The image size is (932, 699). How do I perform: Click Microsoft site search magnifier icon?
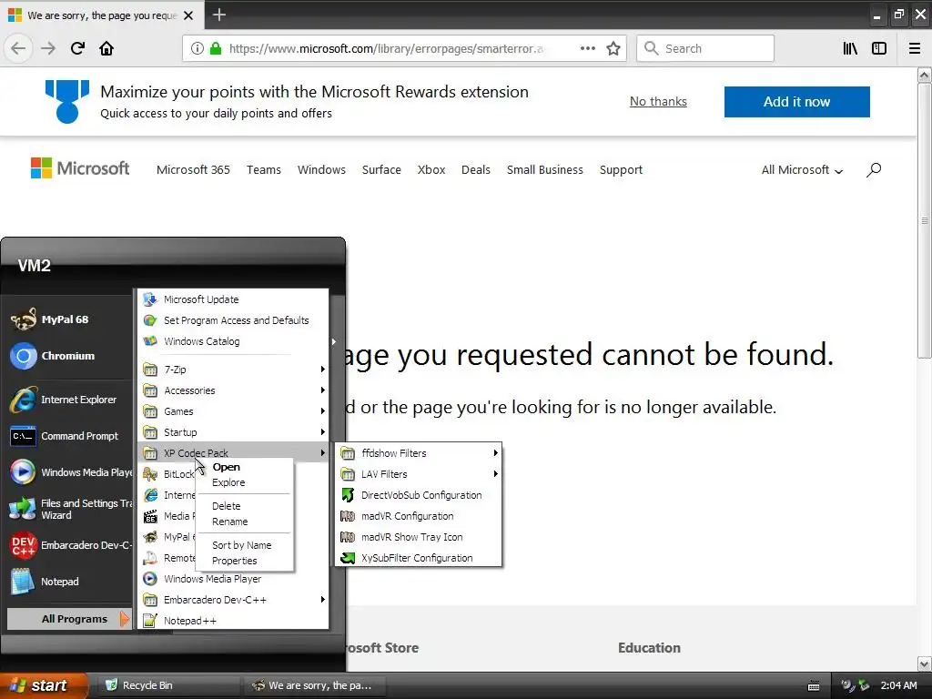[873, 170]
